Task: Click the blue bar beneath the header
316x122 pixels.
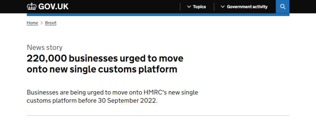Action: click(x=158, y=15)
